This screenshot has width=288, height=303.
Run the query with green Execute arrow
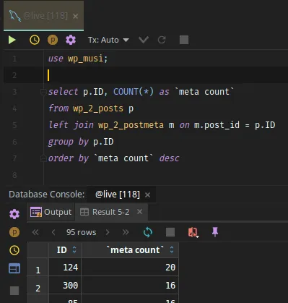tap(12, 40)
